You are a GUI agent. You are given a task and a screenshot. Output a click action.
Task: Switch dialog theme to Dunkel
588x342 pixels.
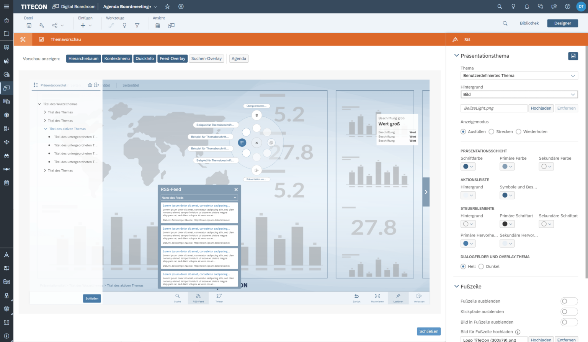coord(480,266)
